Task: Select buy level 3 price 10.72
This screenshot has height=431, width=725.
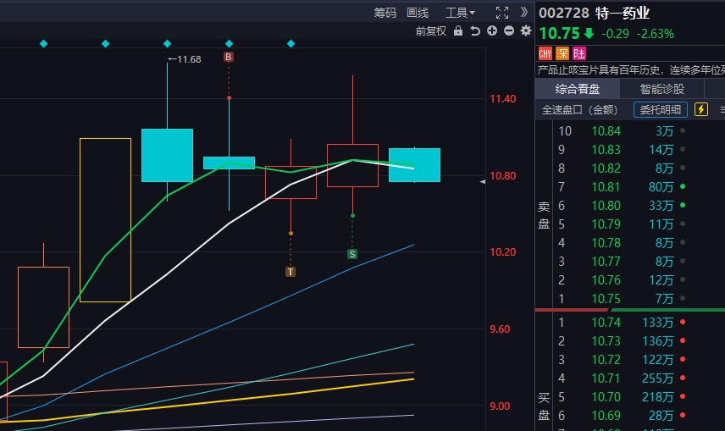Action: click(606, 359)
